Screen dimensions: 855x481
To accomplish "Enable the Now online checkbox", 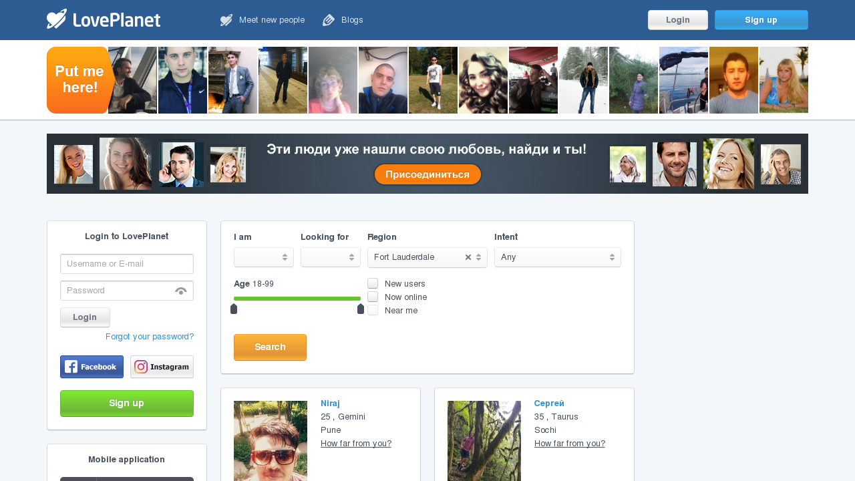I will [373, 297].
